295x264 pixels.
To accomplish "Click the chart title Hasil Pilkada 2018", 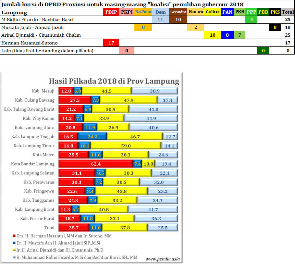I will pos(114,81).
